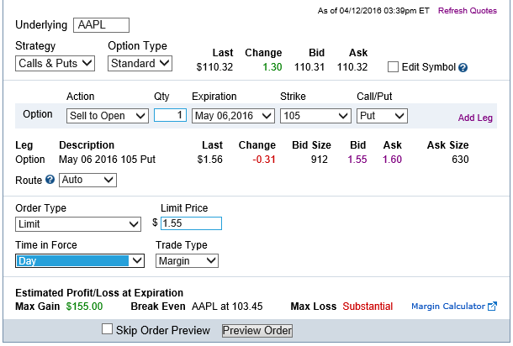This screenshot has width=513, height=346.
Task: Click the leg description May 06 2016 105 Put
Action: [108, 160]
